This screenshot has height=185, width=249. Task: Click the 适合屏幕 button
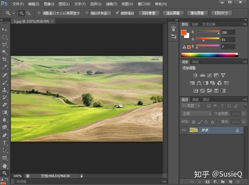(173, 13)
